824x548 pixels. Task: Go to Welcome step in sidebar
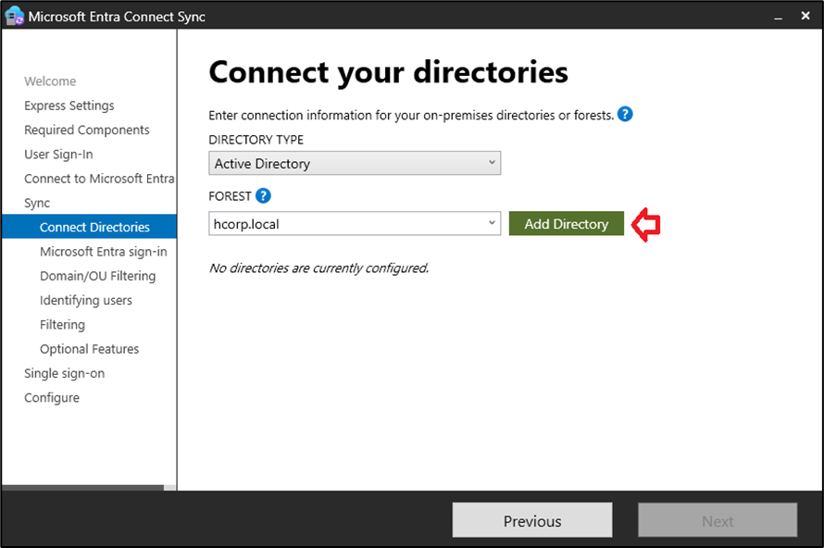point(50,81)
